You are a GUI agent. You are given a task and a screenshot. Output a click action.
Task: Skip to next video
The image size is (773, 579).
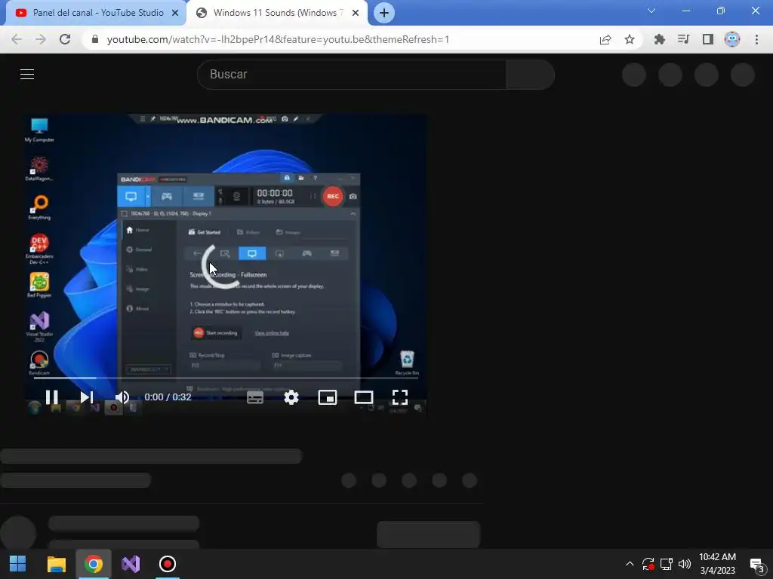(87, 397)
